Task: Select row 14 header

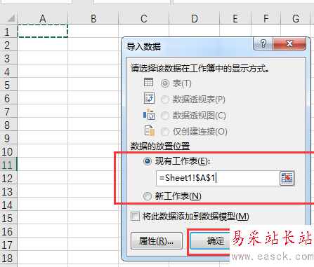Action: tap(8, 204)
